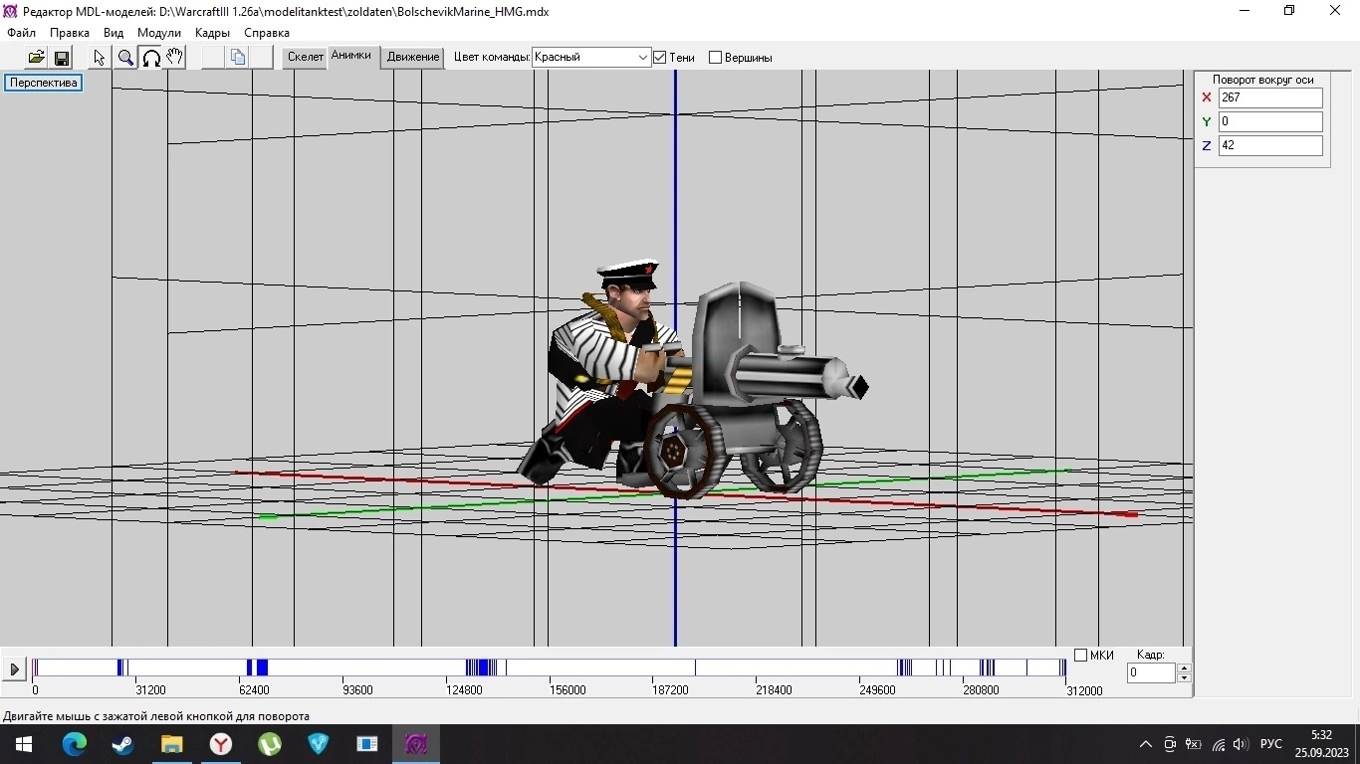Increase the frame number with up arrow
Viewport: 1360px width, 764px height.
coord(1184,668)
